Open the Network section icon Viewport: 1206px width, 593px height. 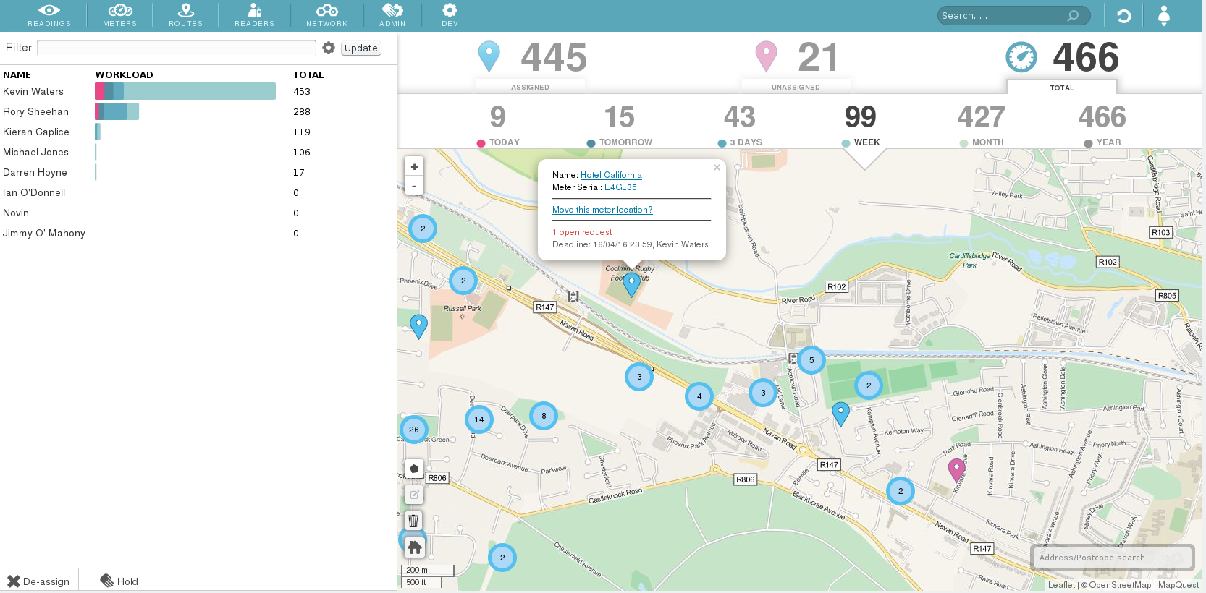point(327,11)
